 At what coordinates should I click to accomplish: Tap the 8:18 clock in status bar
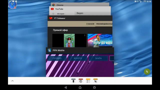149,1
